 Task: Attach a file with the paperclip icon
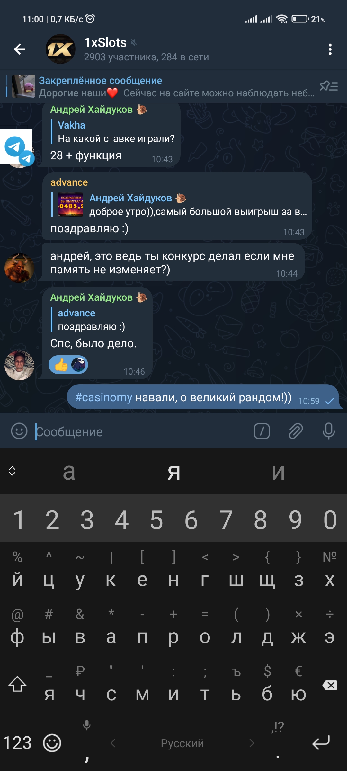(x=296, y=431)
